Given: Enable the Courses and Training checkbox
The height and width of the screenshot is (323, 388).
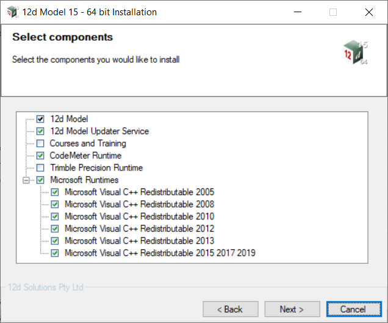Looking at the screenshot, I should tap(40, 143).
